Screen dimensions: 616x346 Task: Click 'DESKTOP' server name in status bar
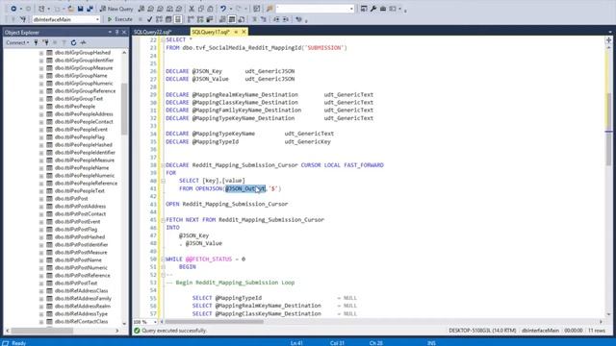point(482,331)
